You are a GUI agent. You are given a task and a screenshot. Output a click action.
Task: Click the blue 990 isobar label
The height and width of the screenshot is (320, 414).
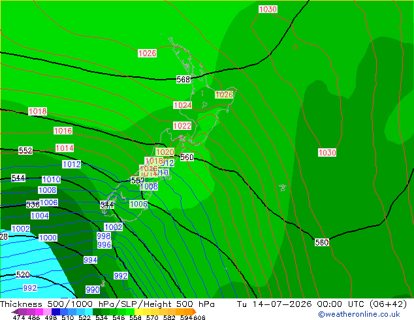click(93, 290)
